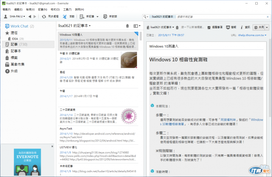Image resolution: width=272 pixels, height=177 pixels.
Task: Start presentation with 簡報 button
Action: [231, 27]
